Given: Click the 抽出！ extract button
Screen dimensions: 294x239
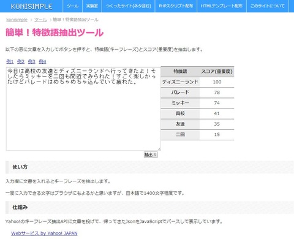Looking at the screenshot, I should coord(151,154).
